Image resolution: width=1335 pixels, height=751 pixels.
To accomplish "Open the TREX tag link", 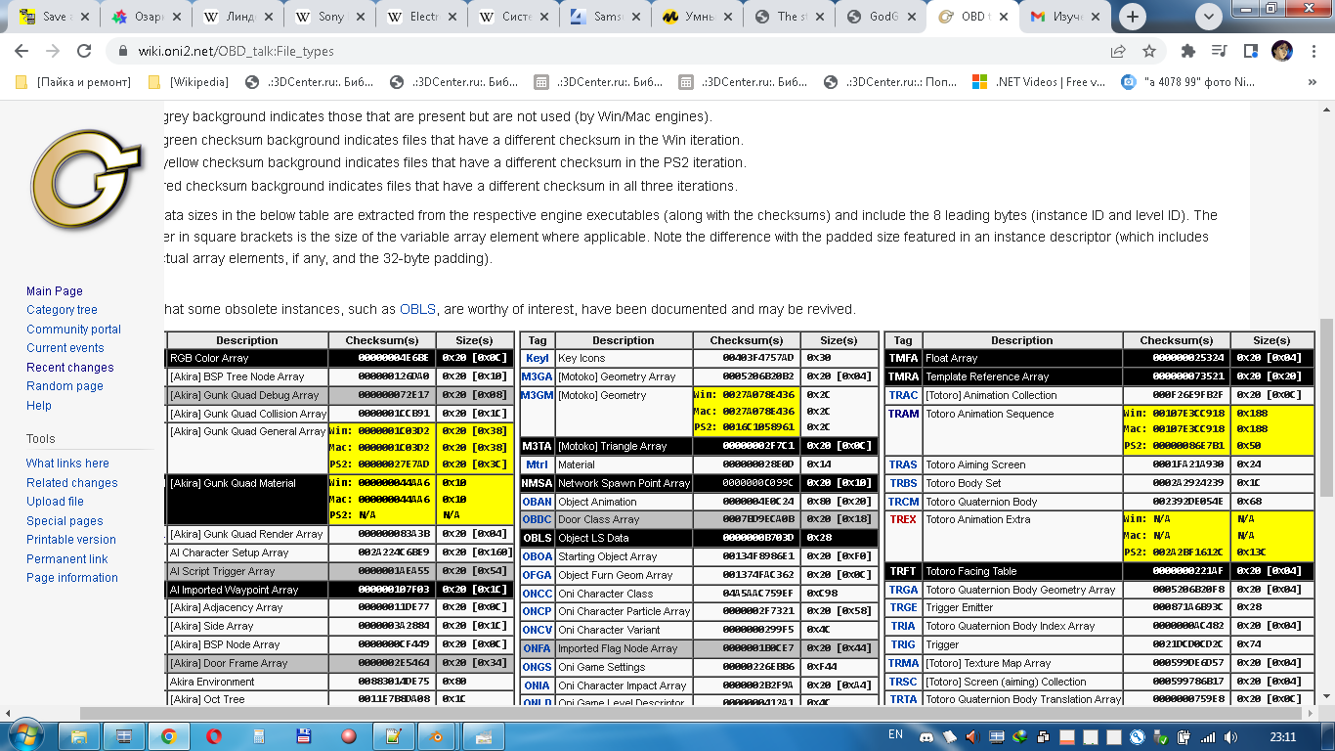I will 903,519.
